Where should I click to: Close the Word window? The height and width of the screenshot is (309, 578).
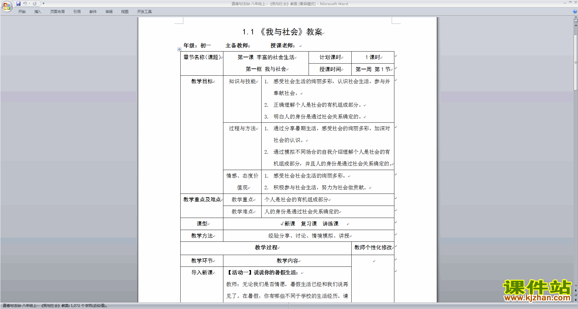click(576, 2)
